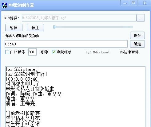
Task: Select the [00:0.0]03:40 timestamp line
Action: point(22,79)
